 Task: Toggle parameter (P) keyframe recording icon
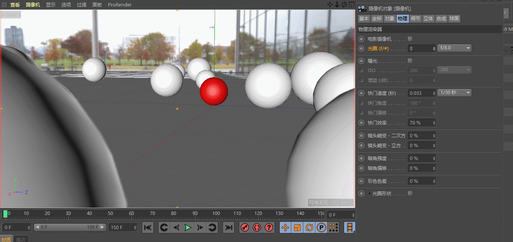(x=321, y=228)
